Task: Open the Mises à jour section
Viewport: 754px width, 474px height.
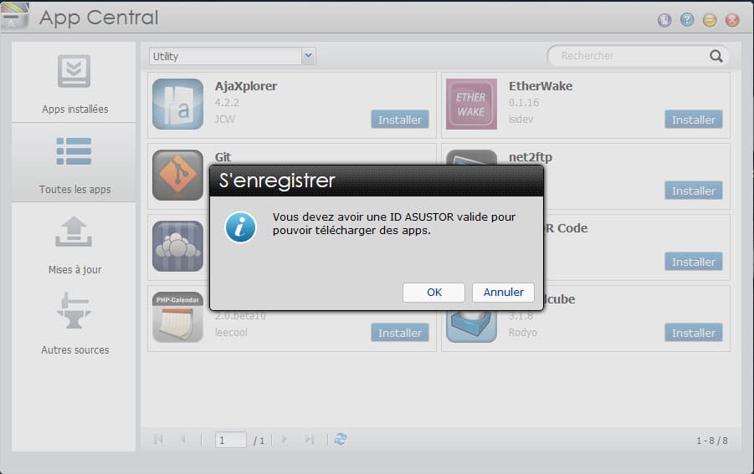Action: (74, 244)
